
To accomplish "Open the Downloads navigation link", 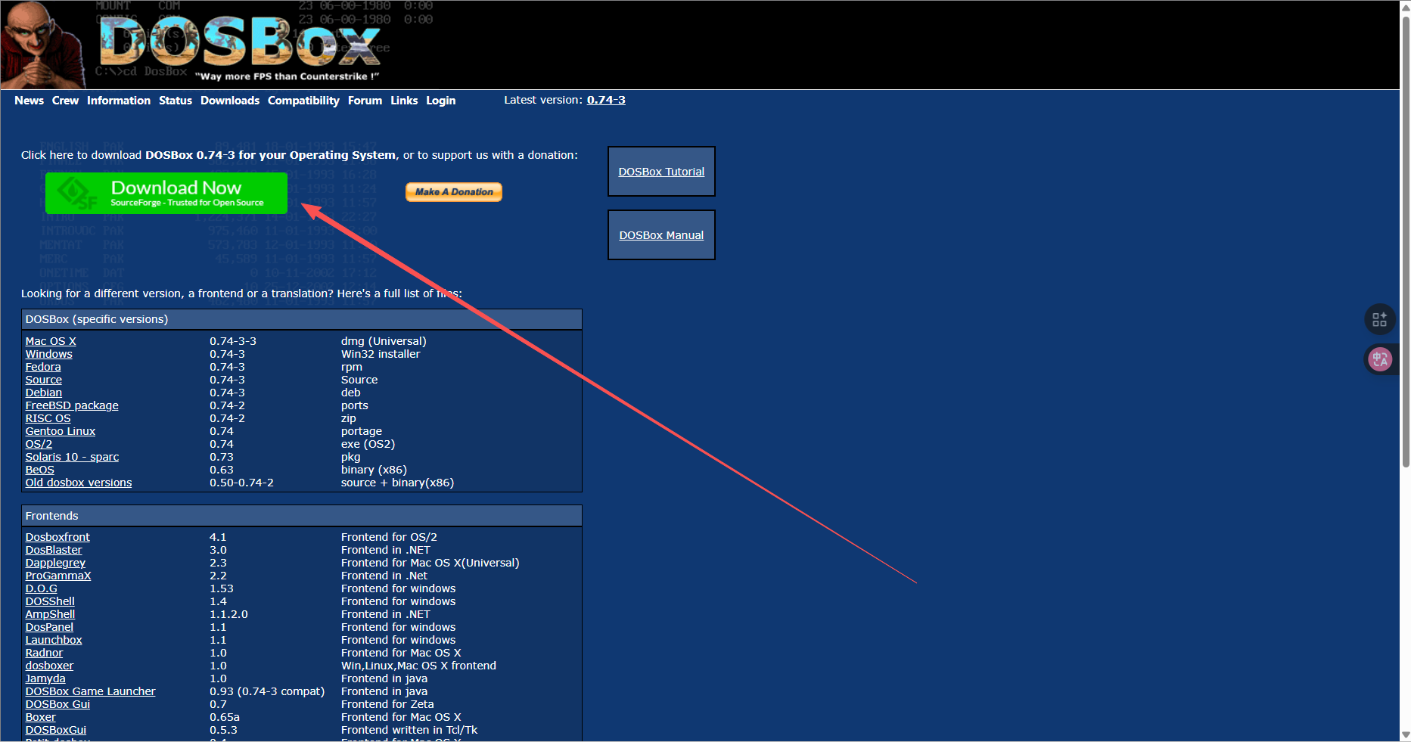I will tap(229, 101).
